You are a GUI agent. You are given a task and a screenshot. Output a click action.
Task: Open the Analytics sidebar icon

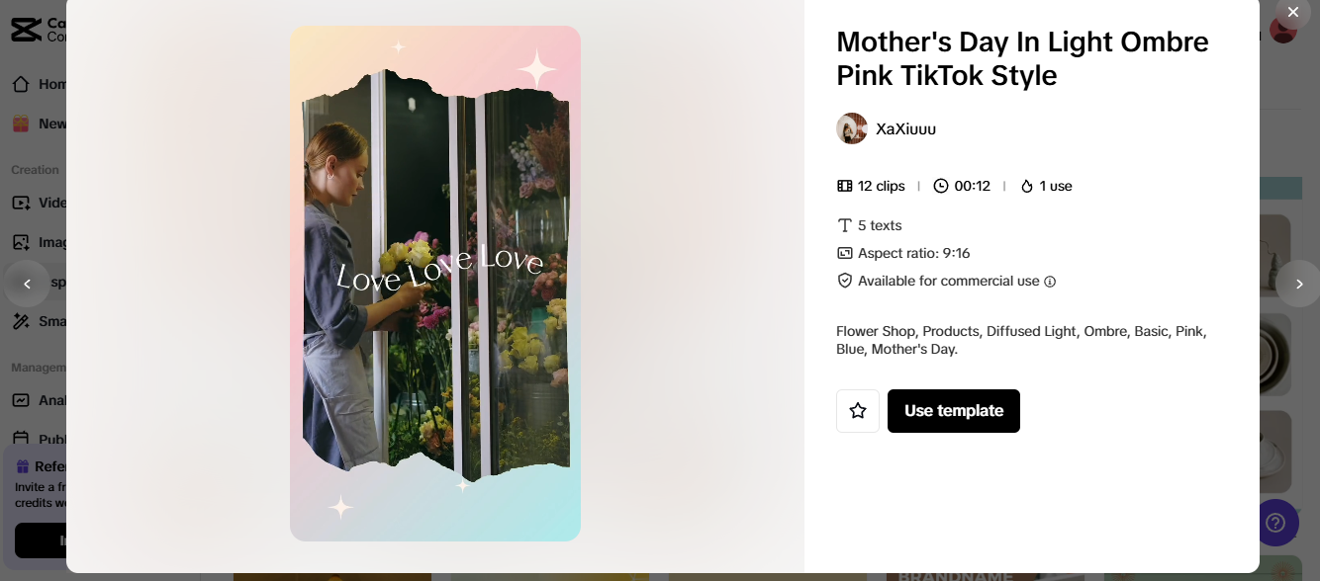(21, 400)
